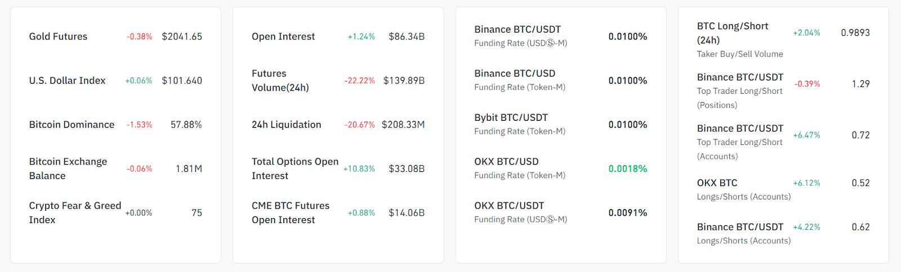The image size is (901, 272).
Task: Click the 0.9893 long/short ratio value
Action: coord(855,33)
